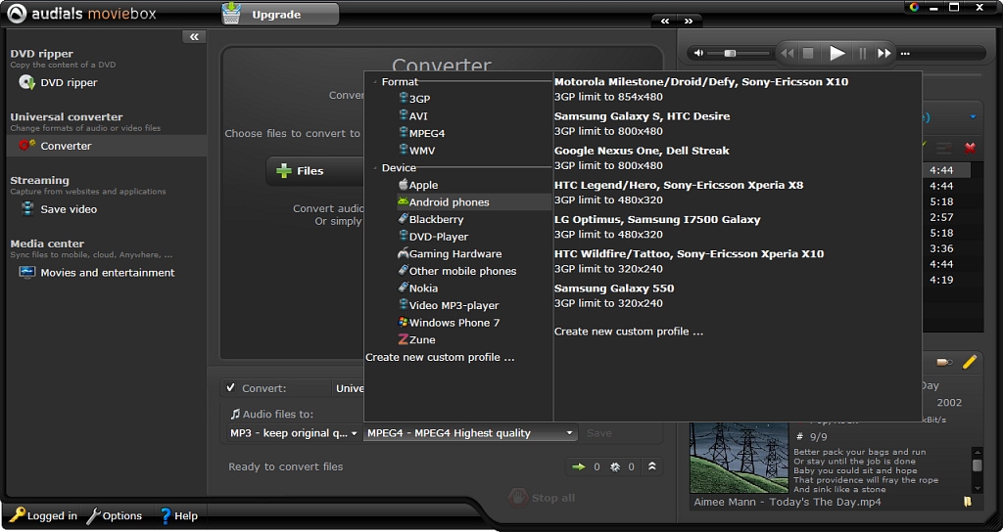Mute the sound with the speaker icon

[698, 53]
